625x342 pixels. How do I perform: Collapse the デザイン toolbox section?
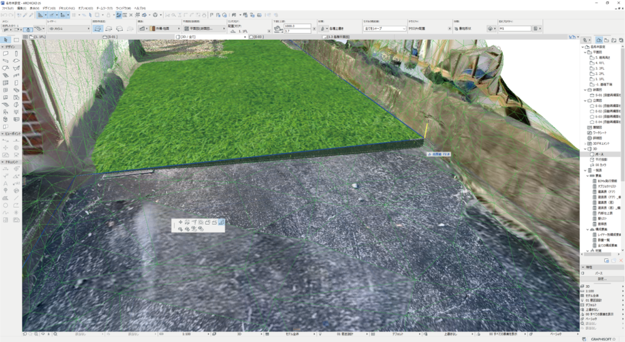pyautogui.click(x=3, y=46)
